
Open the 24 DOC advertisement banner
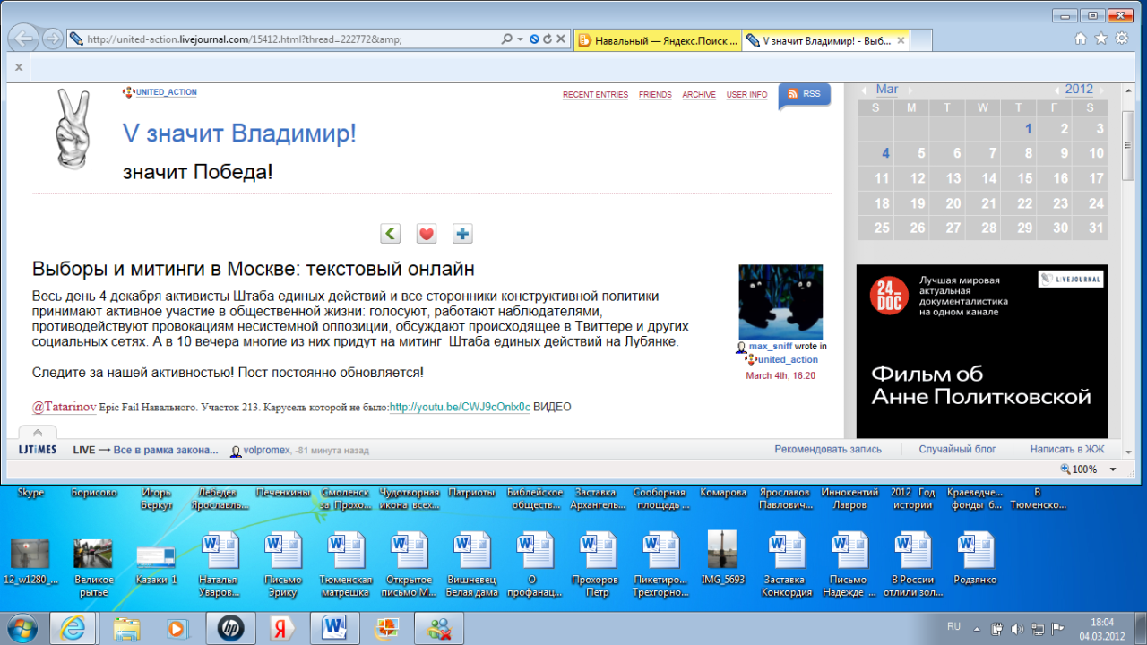[x=982, y=350]
